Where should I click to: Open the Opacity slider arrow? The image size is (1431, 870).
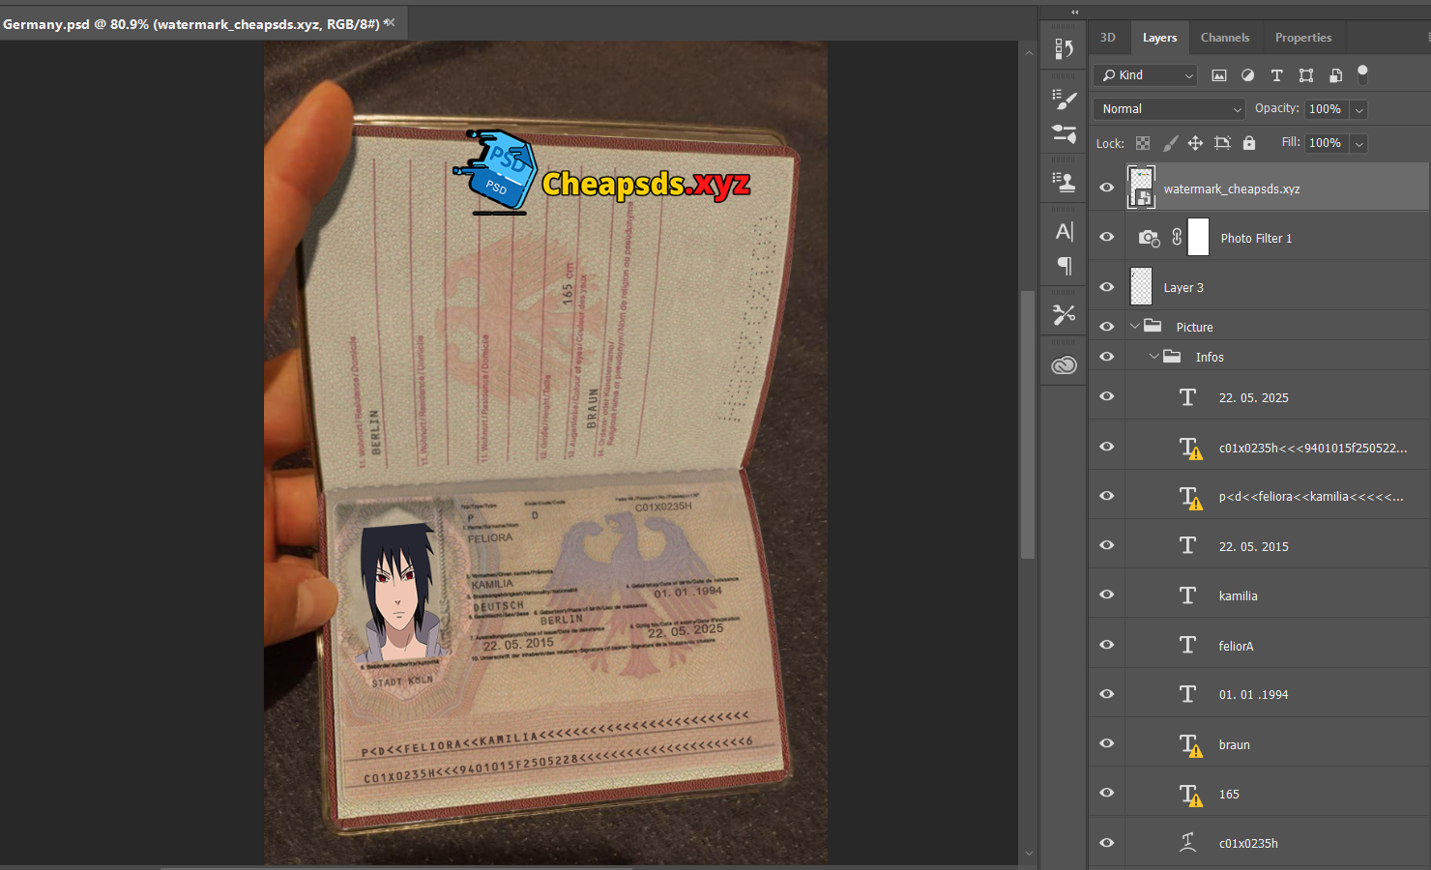1358,109
